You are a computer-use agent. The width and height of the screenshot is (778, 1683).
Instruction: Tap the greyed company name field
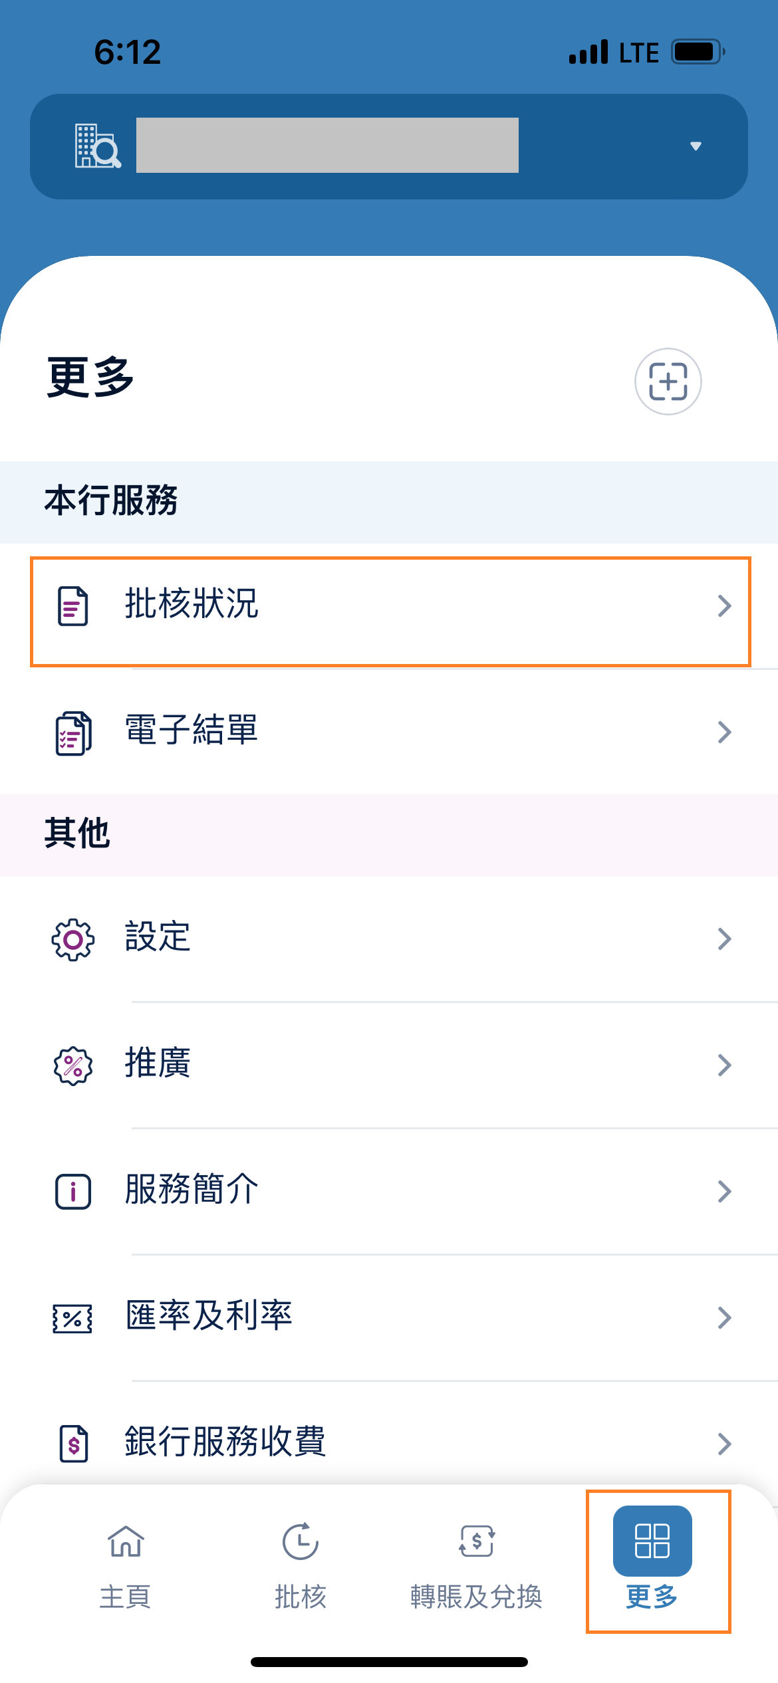point(327,146)
